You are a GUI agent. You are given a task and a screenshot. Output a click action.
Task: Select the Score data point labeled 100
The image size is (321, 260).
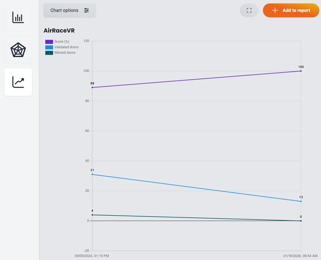click(301, 71)
